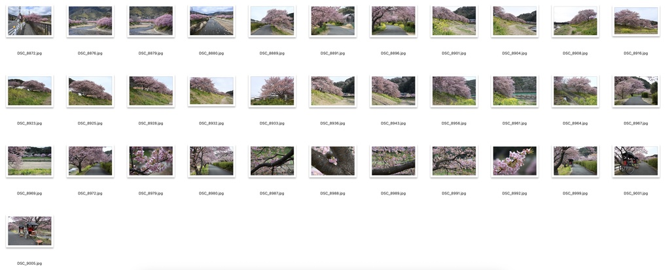Choose thumbnail DSC_8956.jpg
This screenshot has height=270, width=670.
coord(454,91)
